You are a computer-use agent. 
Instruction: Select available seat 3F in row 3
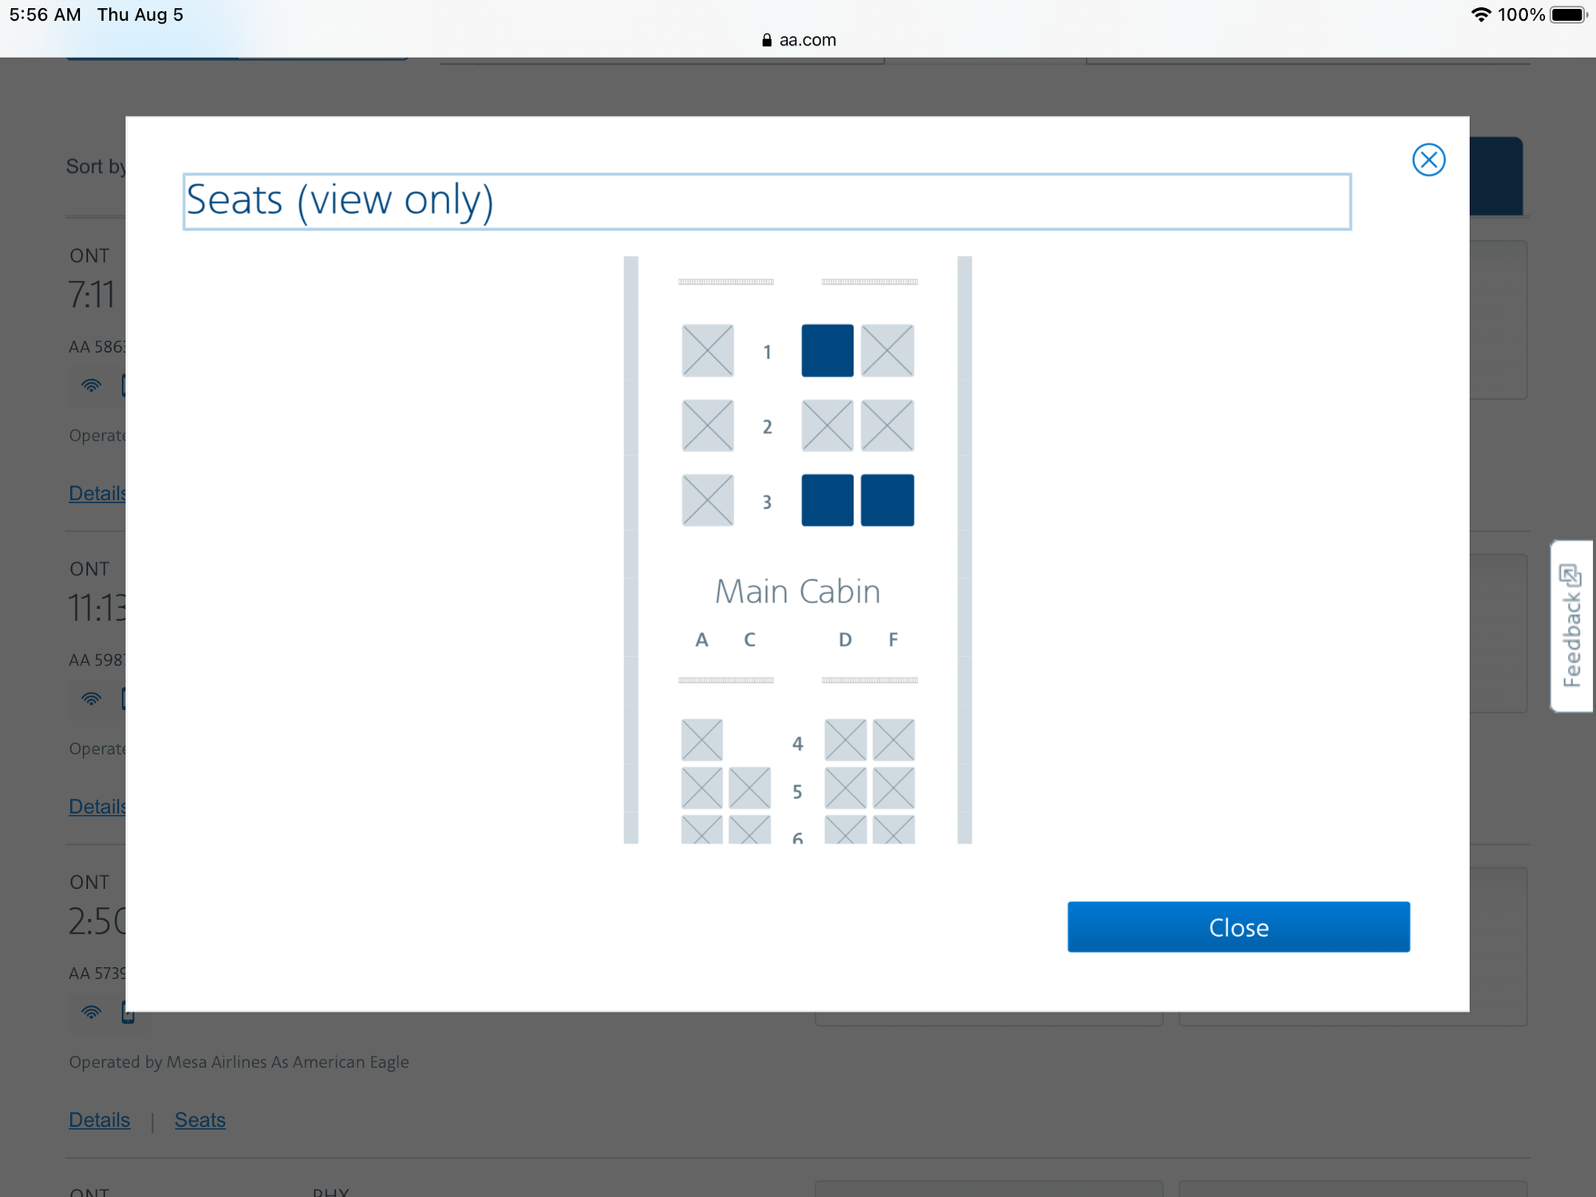click(887, 500)
